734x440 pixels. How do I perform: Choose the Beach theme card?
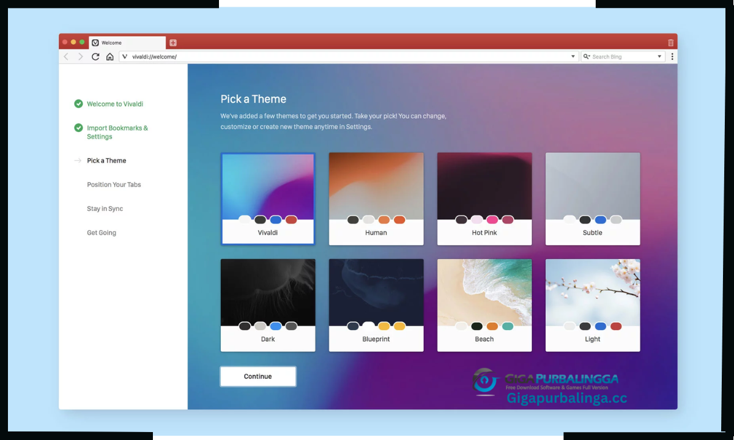(x=484, y=305)
